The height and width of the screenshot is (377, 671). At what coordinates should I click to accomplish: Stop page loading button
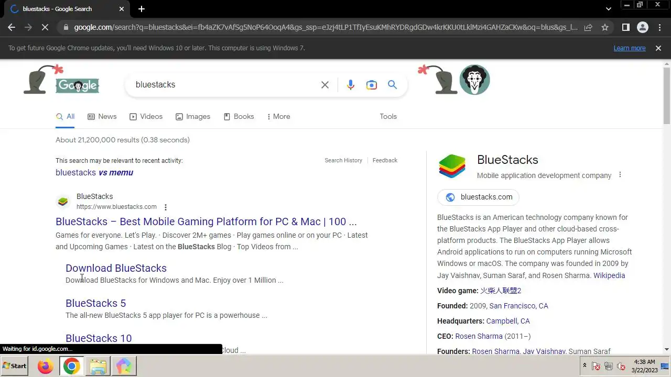[45, 27]
